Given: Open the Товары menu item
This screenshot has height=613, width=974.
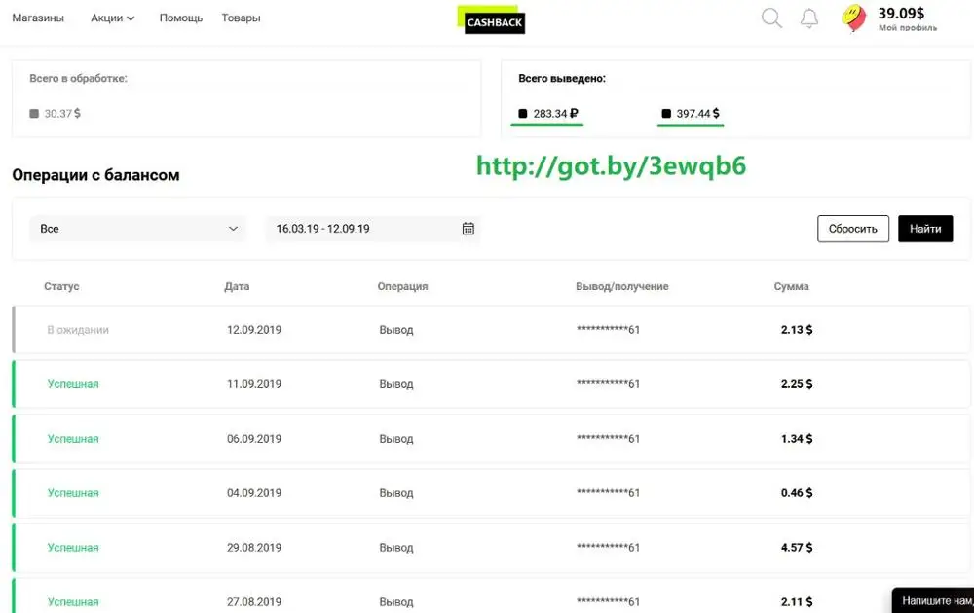Looking at the screenshot, I should coord(241,18).
